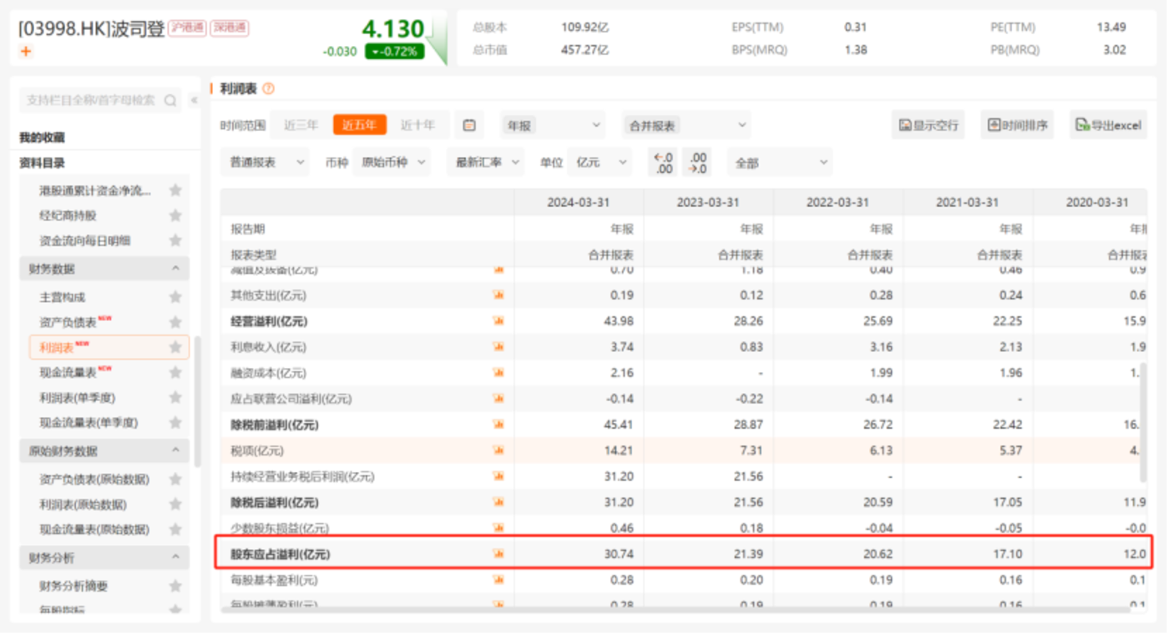Toggle favorite star for 经纪商持股

pos(175,215)
